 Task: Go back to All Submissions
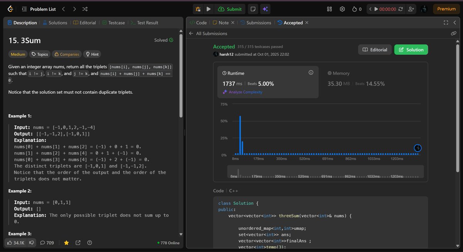pyautogui.click(x=208, y=34)
